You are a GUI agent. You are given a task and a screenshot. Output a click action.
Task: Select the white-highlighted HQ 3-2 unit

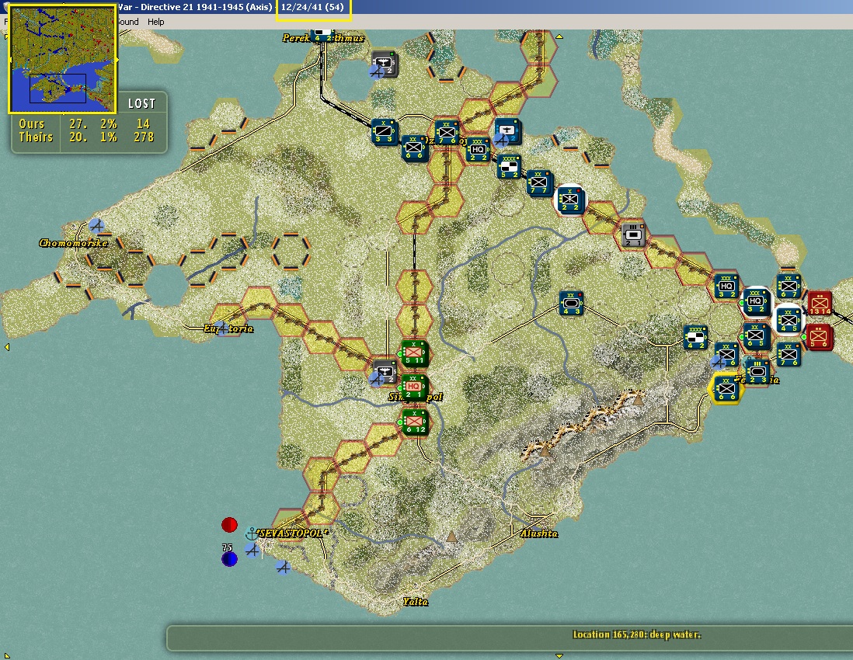(756, 301)
